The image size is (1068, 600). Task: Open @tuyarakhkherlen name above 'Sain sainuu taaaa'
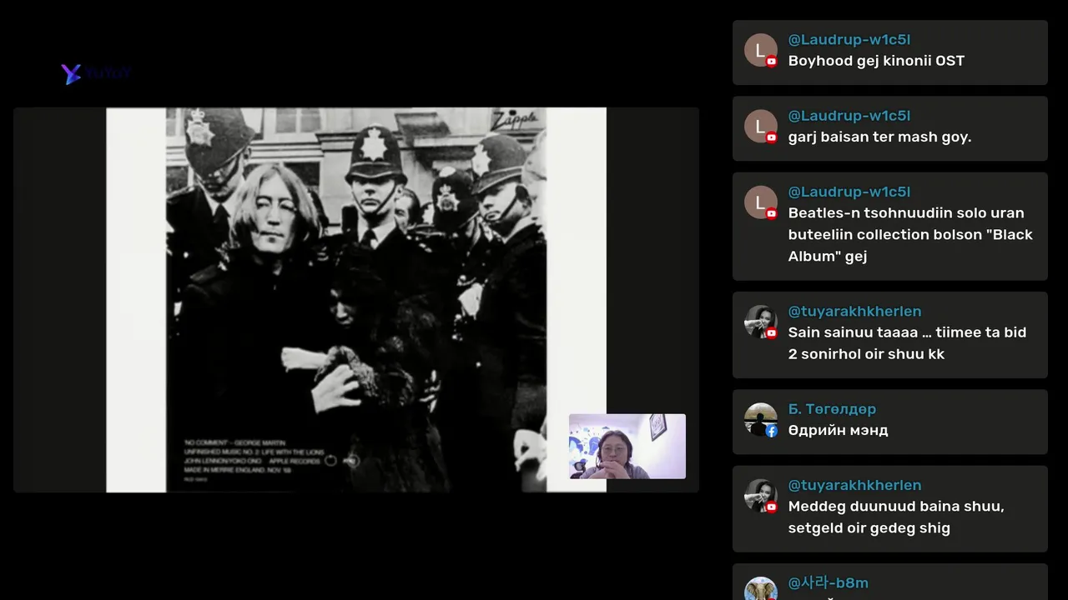point(855,311)
